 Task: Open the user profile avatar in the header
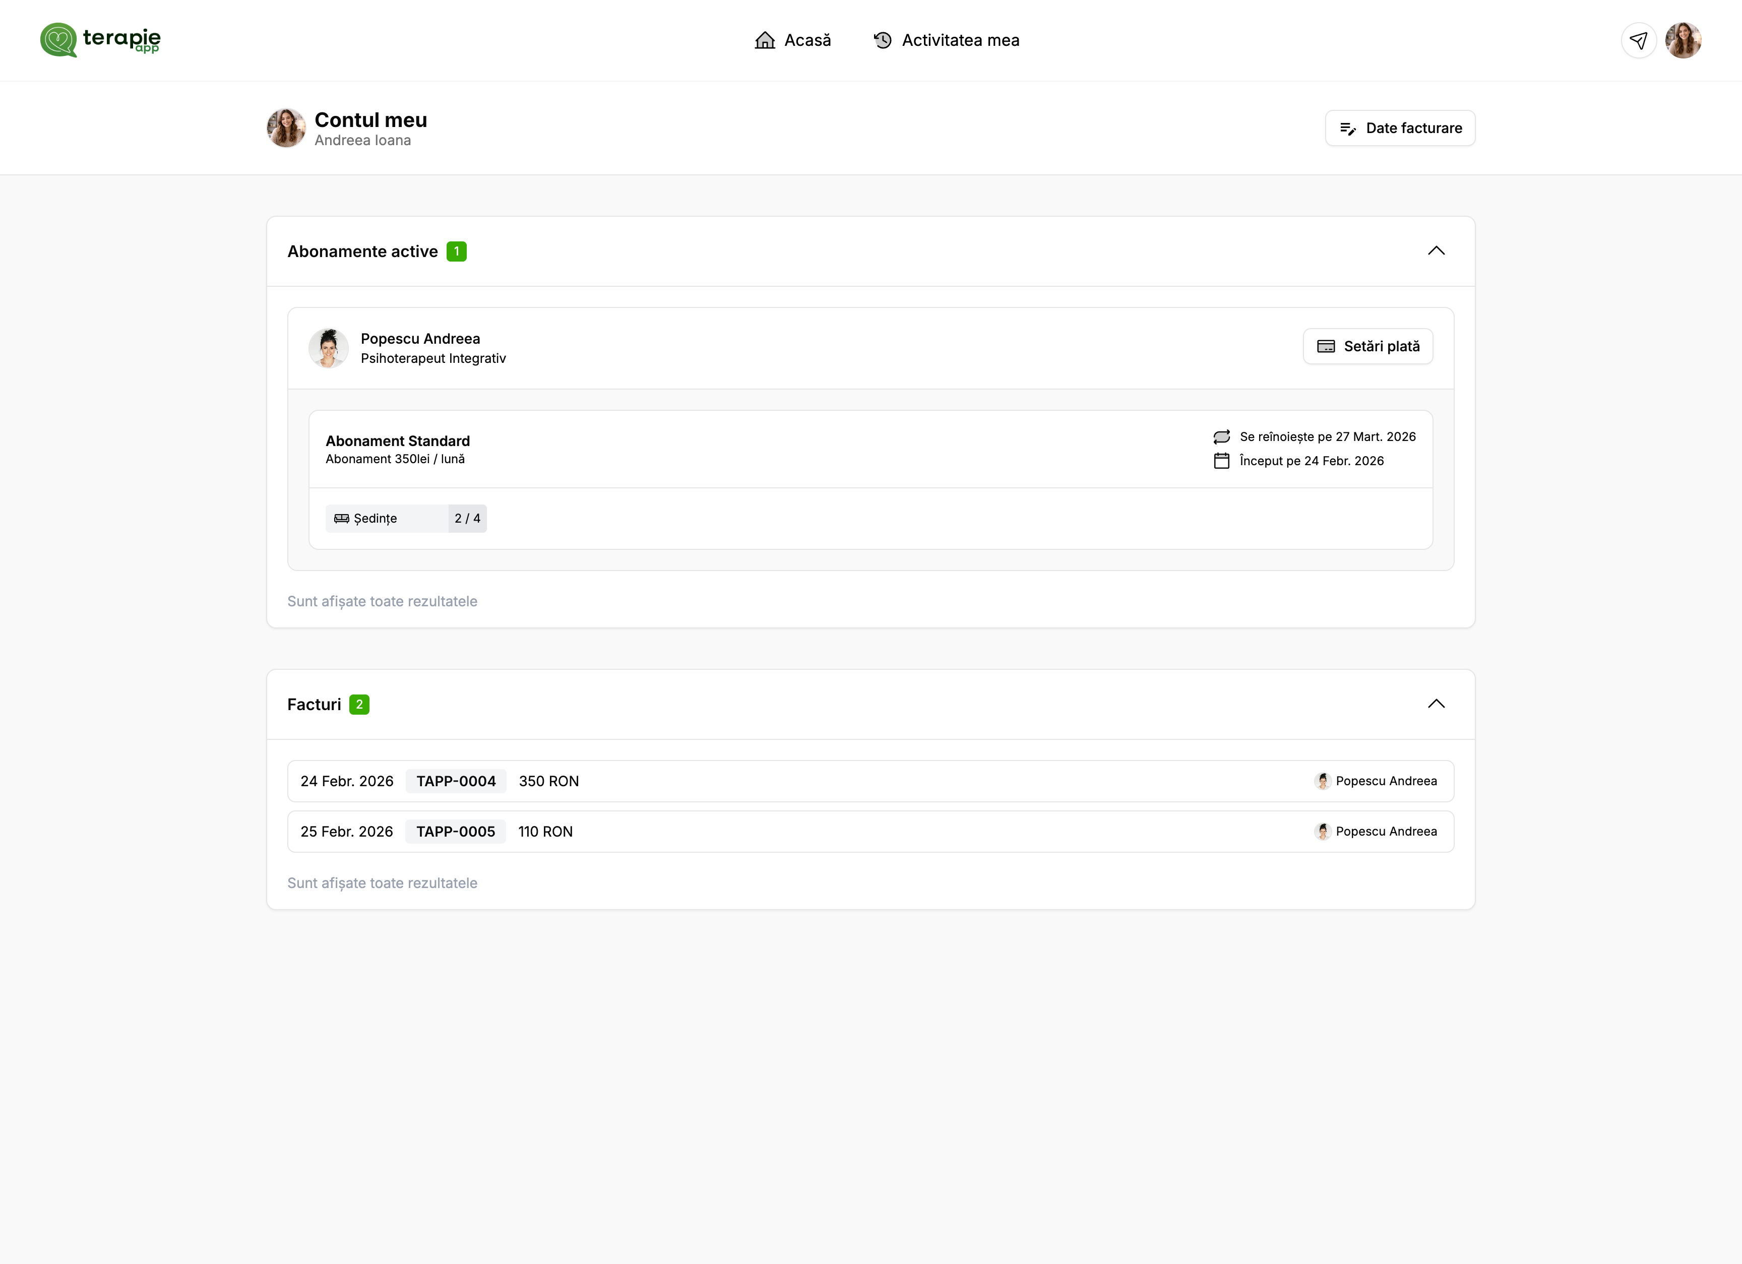point(1683,40)
